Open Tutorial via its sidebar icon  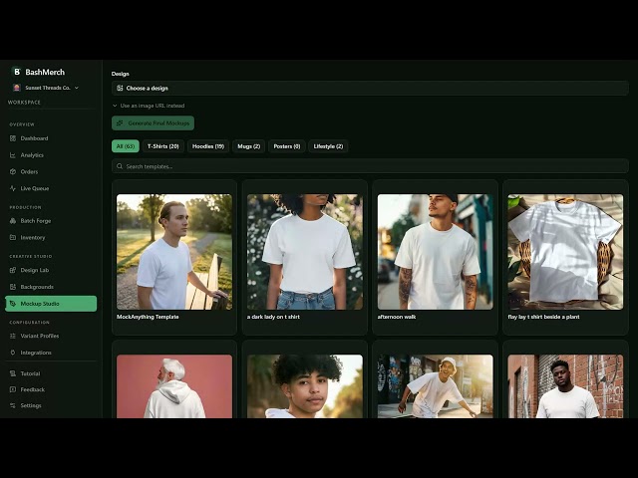point(13,373)
